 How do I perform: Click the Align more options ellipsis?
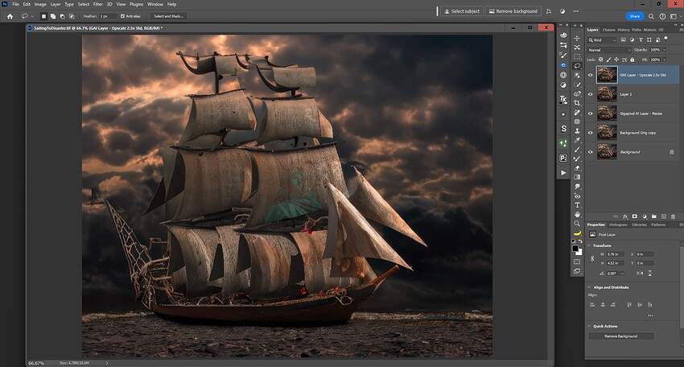click(650, 315)
